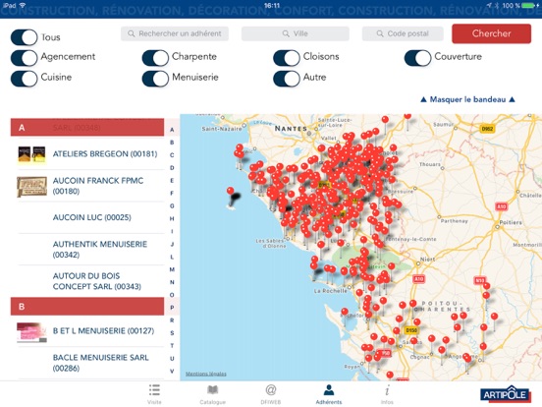Toggle the Autre filter switch
The height and width of the screenshot is (407, 542).
click(x=287, y=79)
